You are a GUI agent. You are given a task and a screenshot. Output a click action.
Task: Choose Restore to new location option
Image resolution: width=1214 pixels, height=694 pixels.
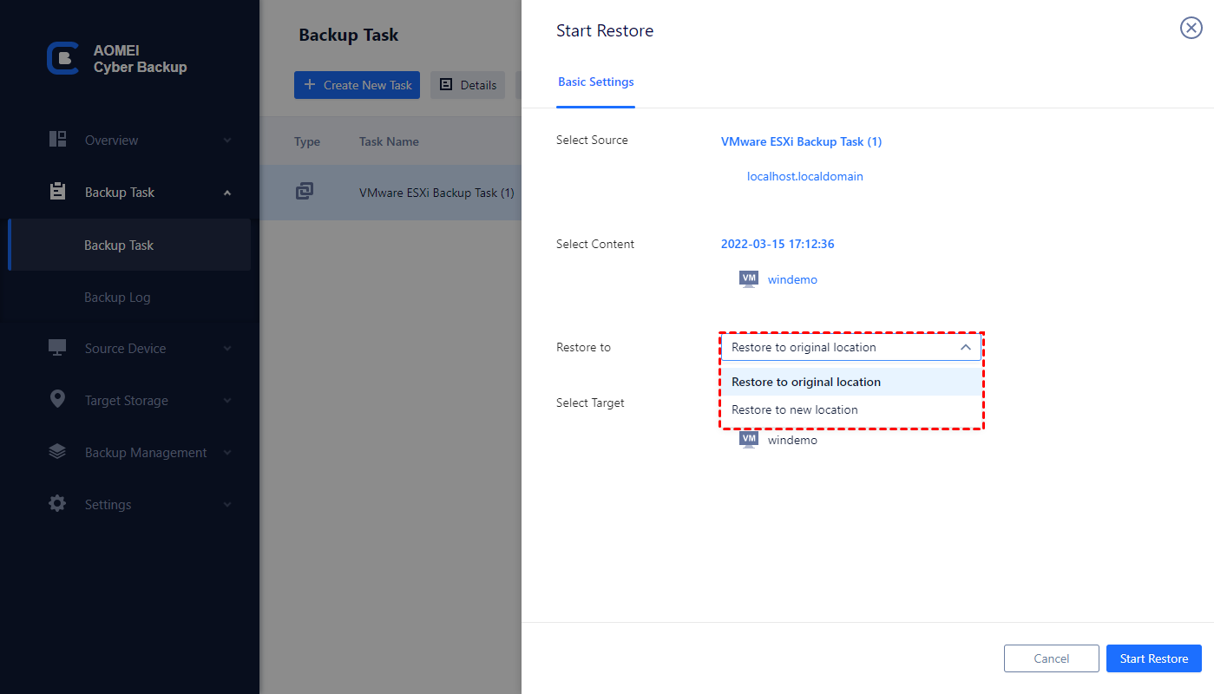click(794, 409)
